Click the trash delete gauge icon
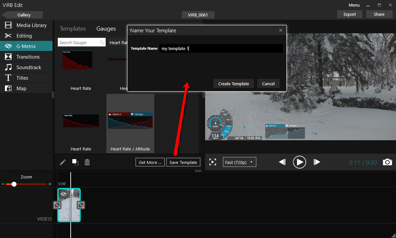The height and width of the screenshot is (238, 396). click(x=87, y=162)
